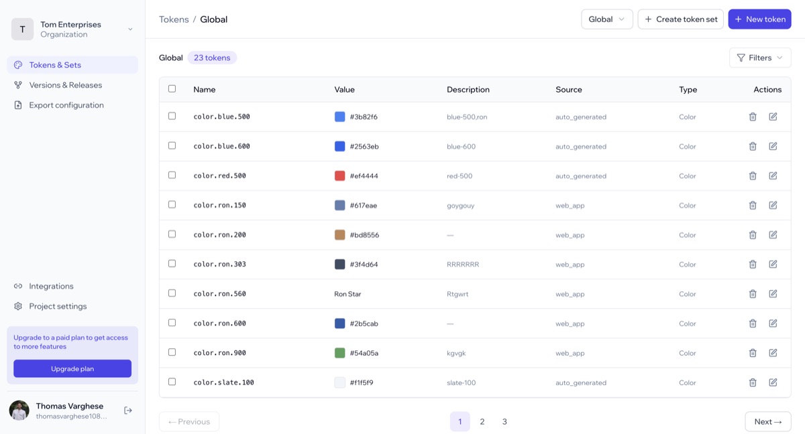This screenshot has height=434, width=805.
Task: Click the #ef4444 red color swatch
Action: point(340,175)
